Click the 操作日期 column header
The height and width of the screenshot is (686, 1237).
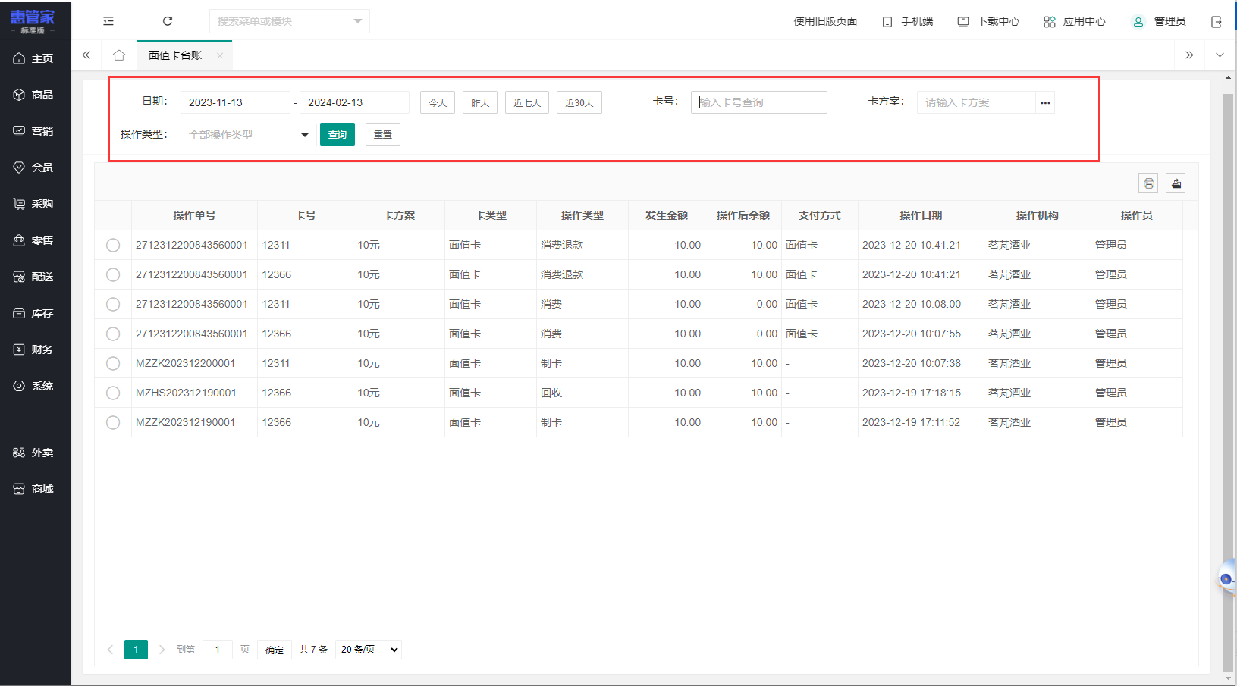pos(921,215)
